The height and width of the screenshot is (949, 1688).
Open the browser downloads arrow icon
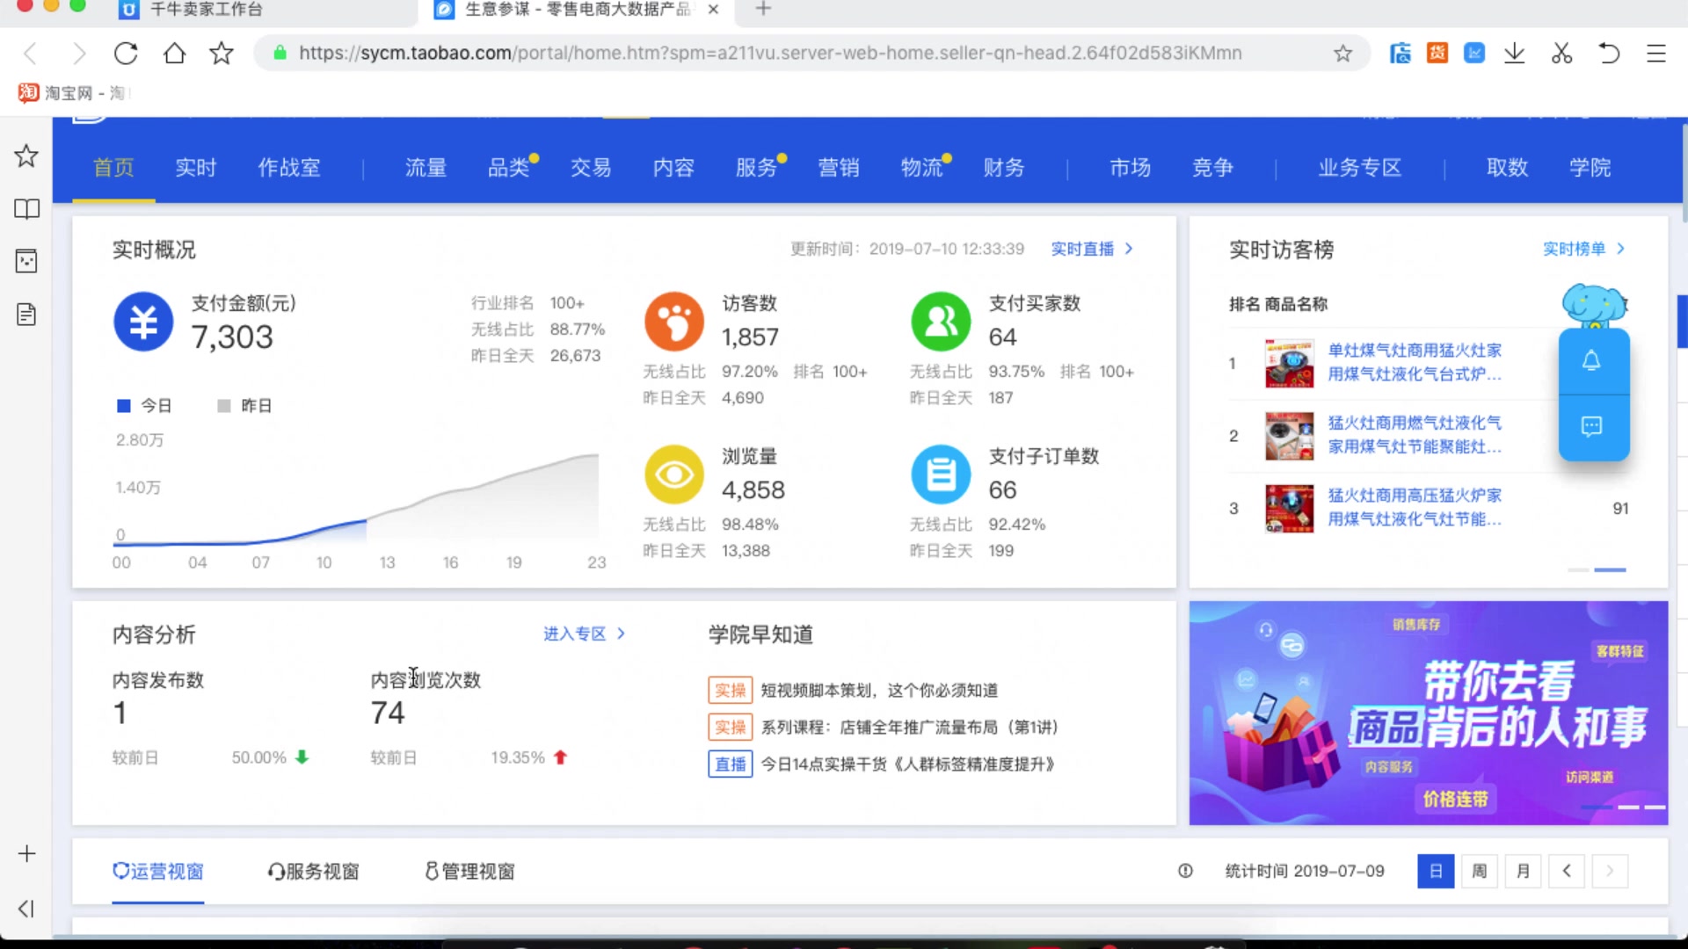click(x=1514, y=54)
